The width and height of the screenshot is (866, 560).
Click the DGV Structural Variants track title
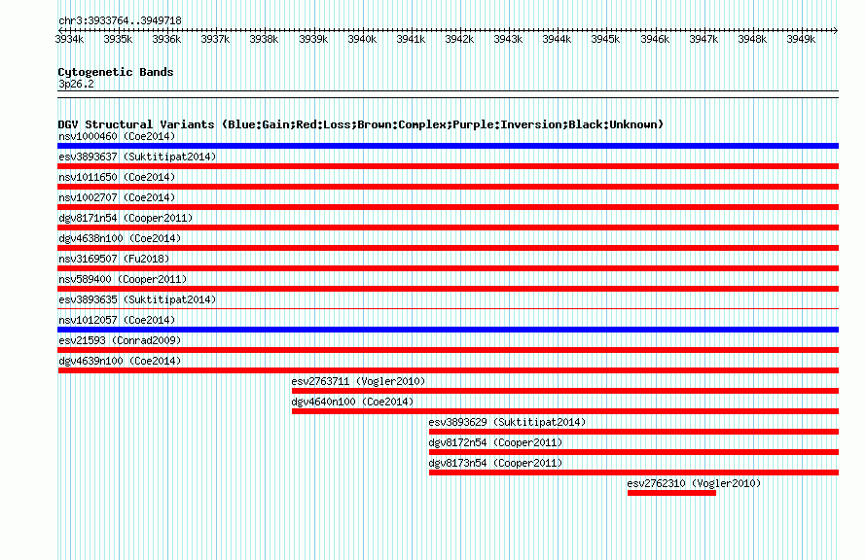361,124
